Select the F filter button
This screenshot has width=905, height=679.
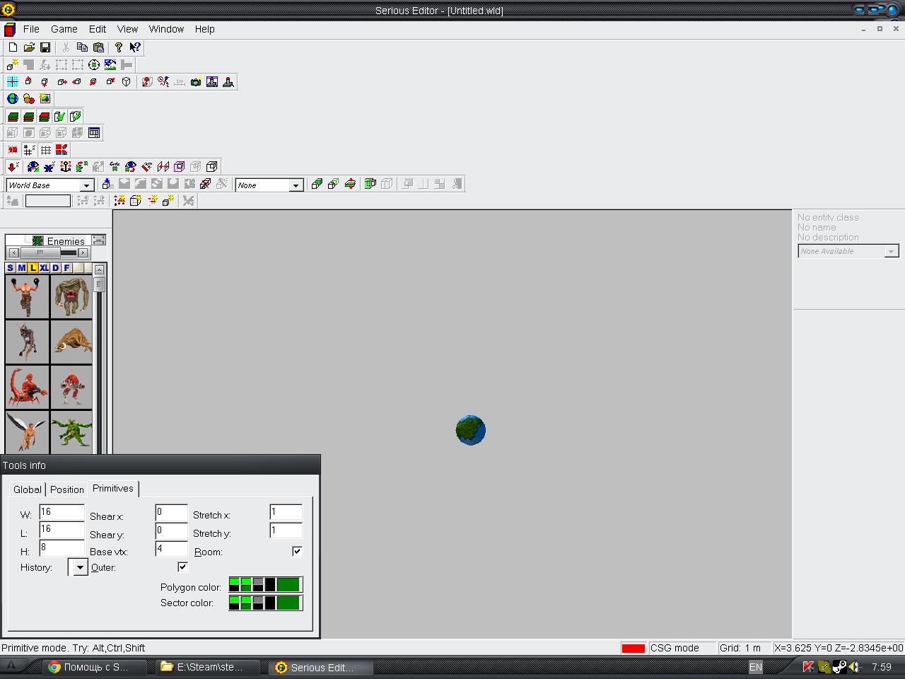point(67,268)
